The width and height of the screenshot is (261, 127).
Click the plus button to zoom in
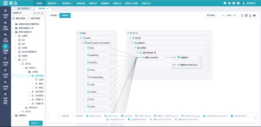click(x=235, y=16)
